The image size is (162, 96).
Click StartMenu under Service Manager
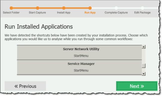pyautogui.click(x=81, y=70)
